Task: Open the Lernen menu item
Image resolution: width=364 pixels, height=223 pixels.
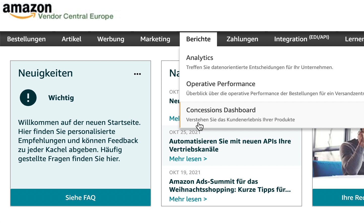Action: pyautogui.click(x=354, y=39)
